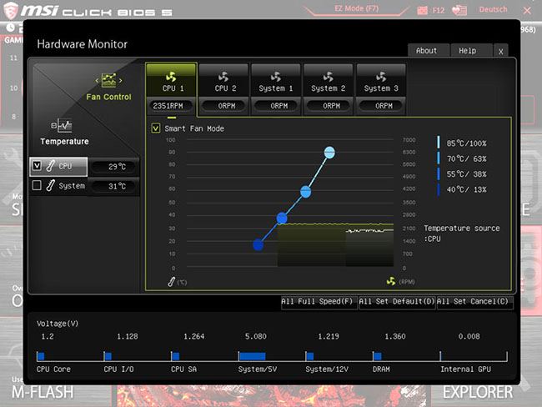Click the Temperature source :CPU label
Image resolution: width=542 pixels, height=407 pixels.
[461, 234]
